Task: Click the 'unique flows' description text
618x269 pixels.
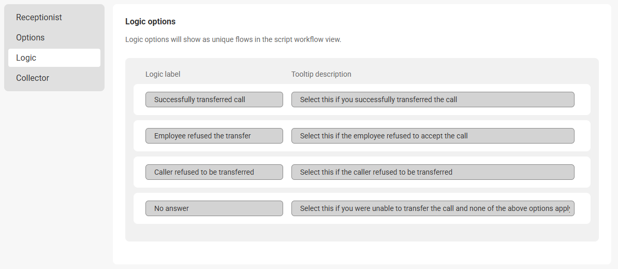Action: click(233, 39)
